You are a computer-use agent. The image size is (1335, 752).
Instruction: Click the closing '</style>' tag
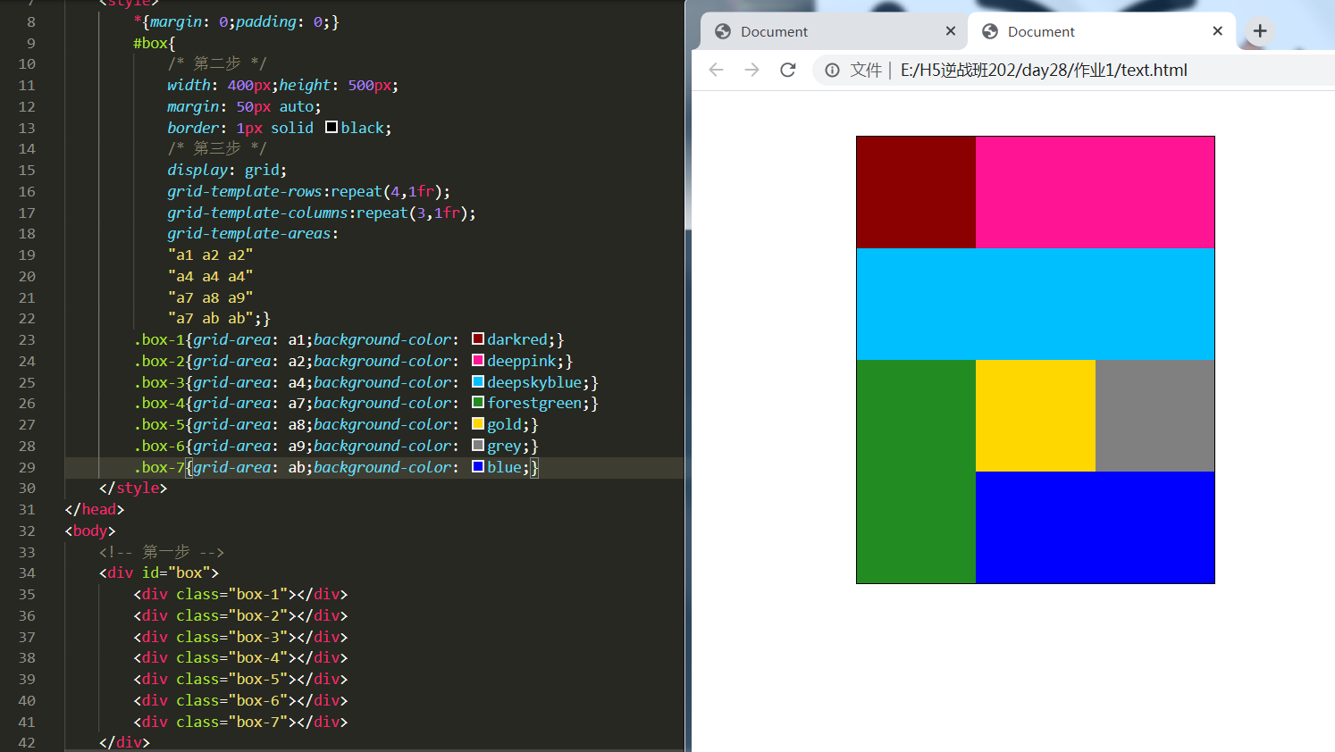pyautogui.click(x=133, y=488)
